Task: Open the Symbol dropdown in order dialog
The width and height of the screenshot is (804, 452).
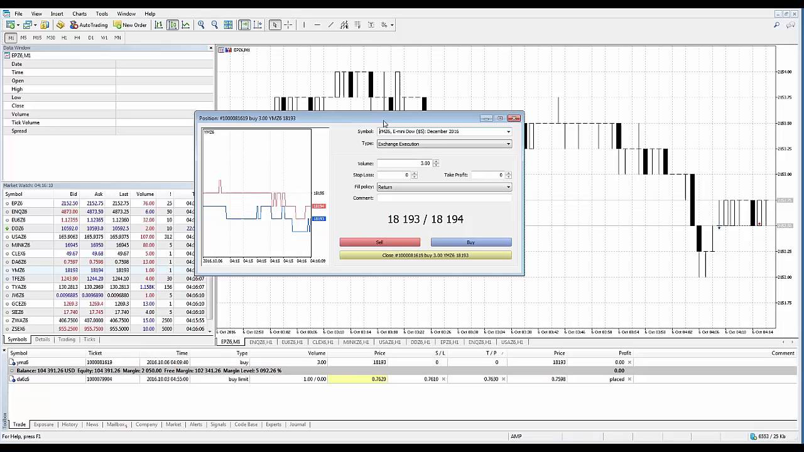Action: click(508, 132)
